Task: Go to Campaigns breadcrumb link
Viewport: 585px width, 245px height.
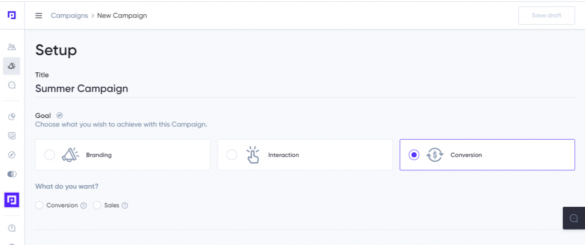Action: (x=69, y=15)
